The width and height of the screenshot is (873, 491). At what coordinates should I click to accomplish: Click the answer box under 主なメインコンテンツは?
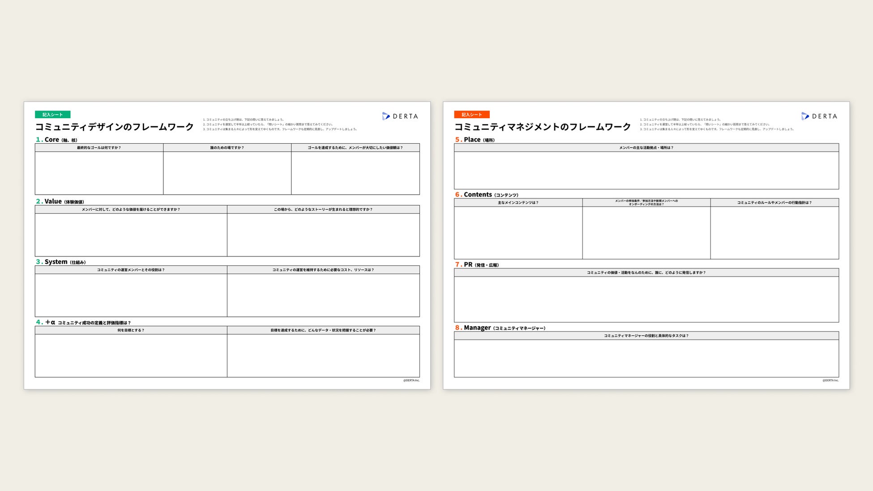point(518,232)
